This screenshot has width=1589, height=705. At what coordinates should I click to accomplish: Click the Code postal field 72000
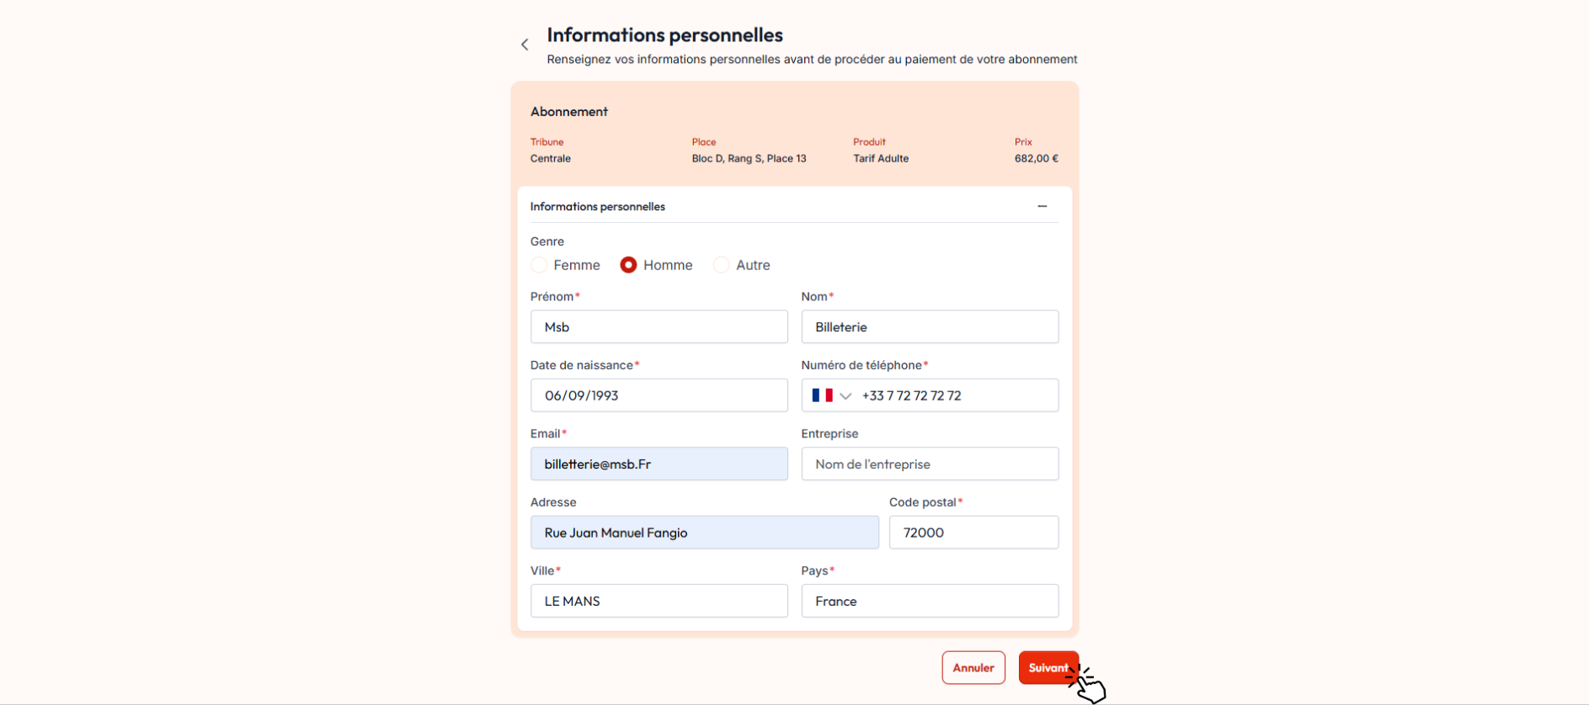point(973,533)
